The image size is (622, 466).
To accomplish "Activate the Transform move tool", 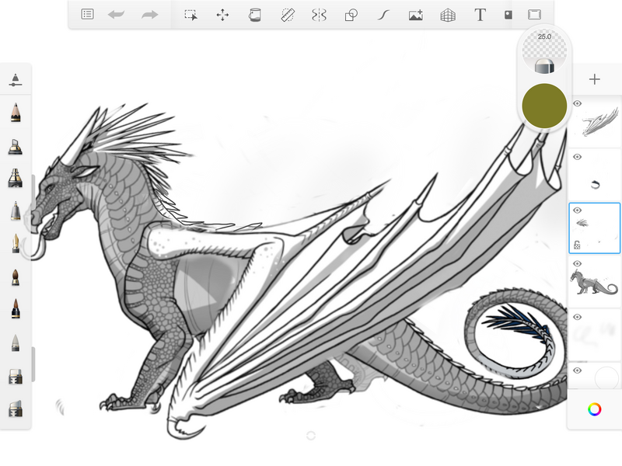I will (222, 15).
